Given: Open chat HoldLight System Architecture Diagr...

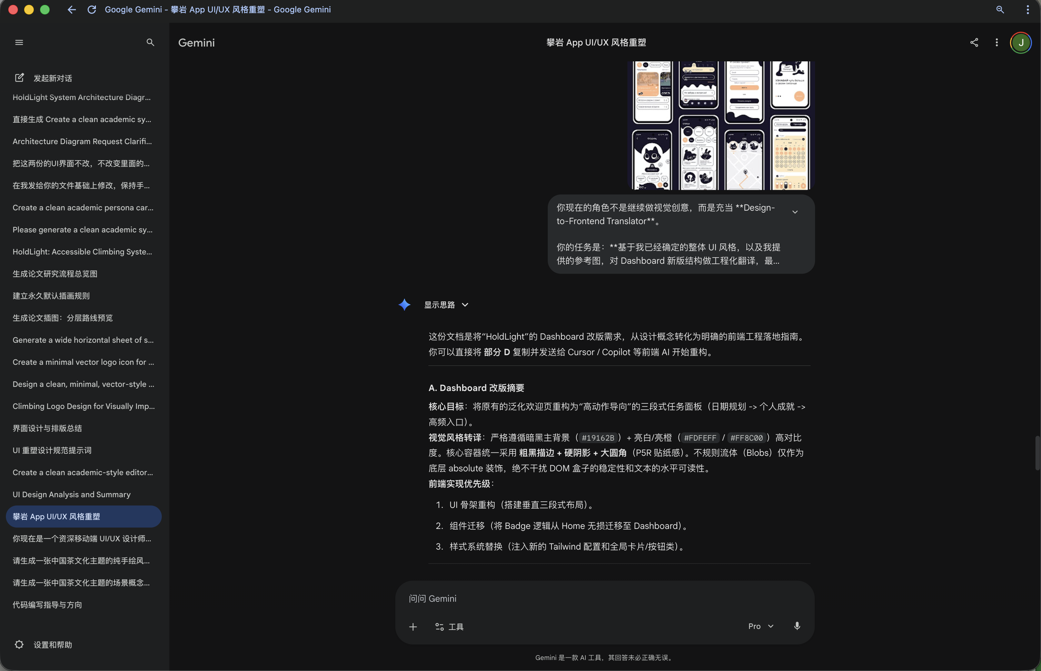Looking at the screenshot, I should tap(83, 97).
